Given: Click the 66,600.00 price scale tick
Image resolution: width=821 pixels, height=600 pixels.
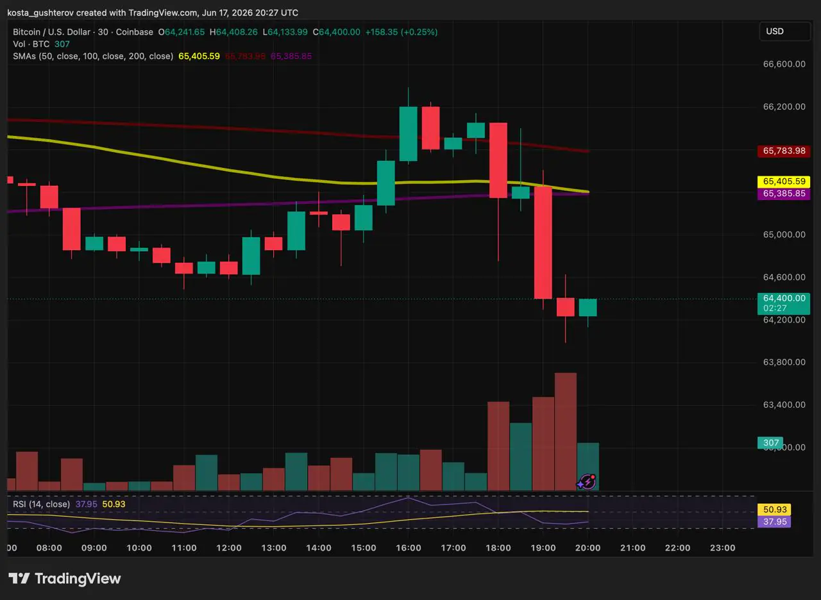Looking at the screenshot, I should pos(784,64).
